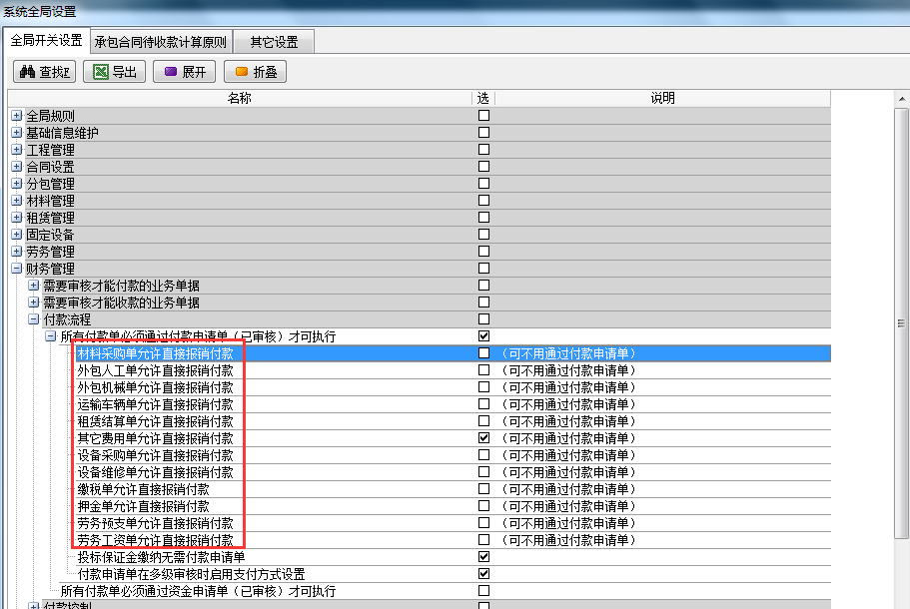Check 材料采购单允许直接报销付款 checkbox
Image resolution: width=910 pixels, height=609 pixels.
[x=483, y=353]
